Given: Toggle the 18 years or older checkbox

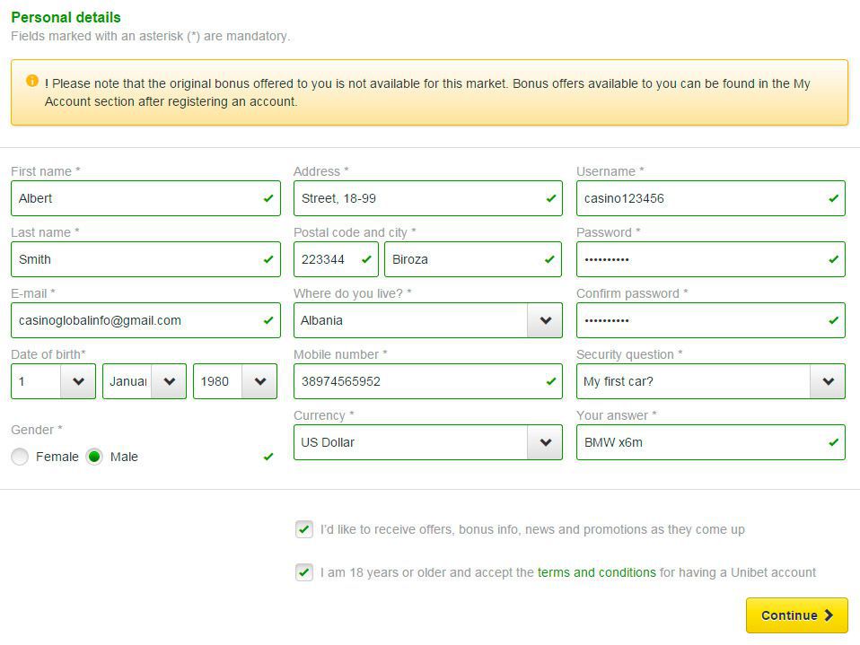Looking at the screenshot, I should click(x=304, y=572).
